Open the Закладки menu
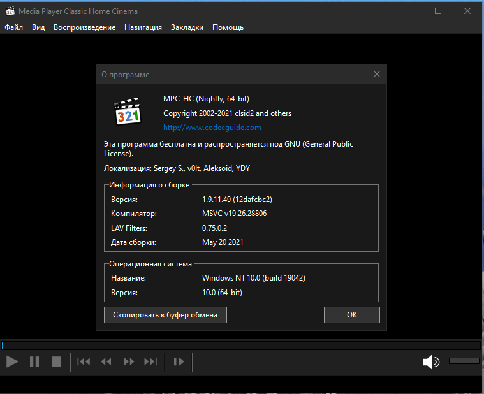Image resolution: width=484 pixels, height=394 pixels. pos(187,27)
